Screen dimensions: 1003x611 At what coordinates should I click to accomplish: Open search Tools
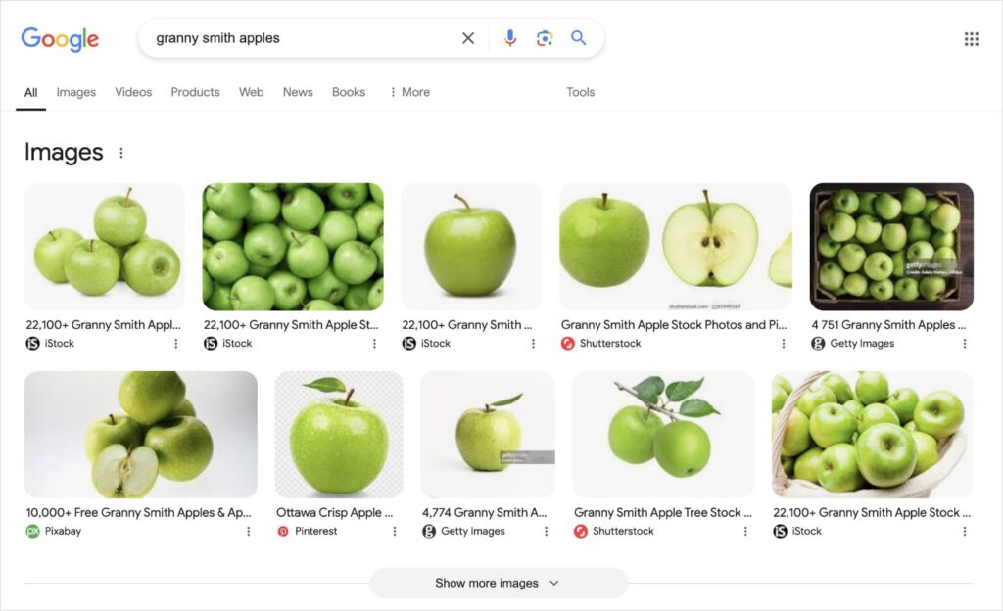(580, 91)
